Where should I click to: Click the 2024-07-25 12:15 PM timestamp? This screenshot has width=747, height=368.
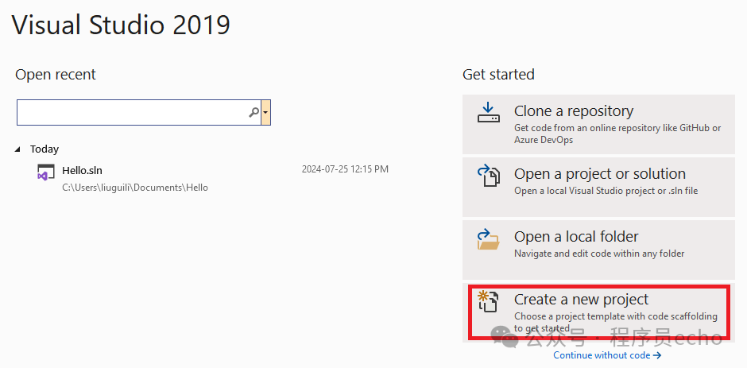[x=345, y=169]
